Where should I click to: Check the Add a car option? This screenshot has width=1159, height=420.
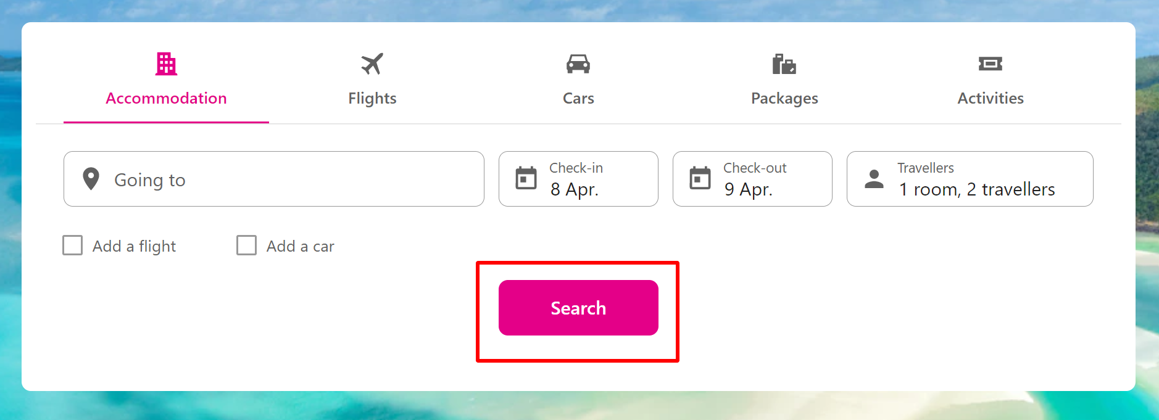pyautogui.click(x=246, y=245)
